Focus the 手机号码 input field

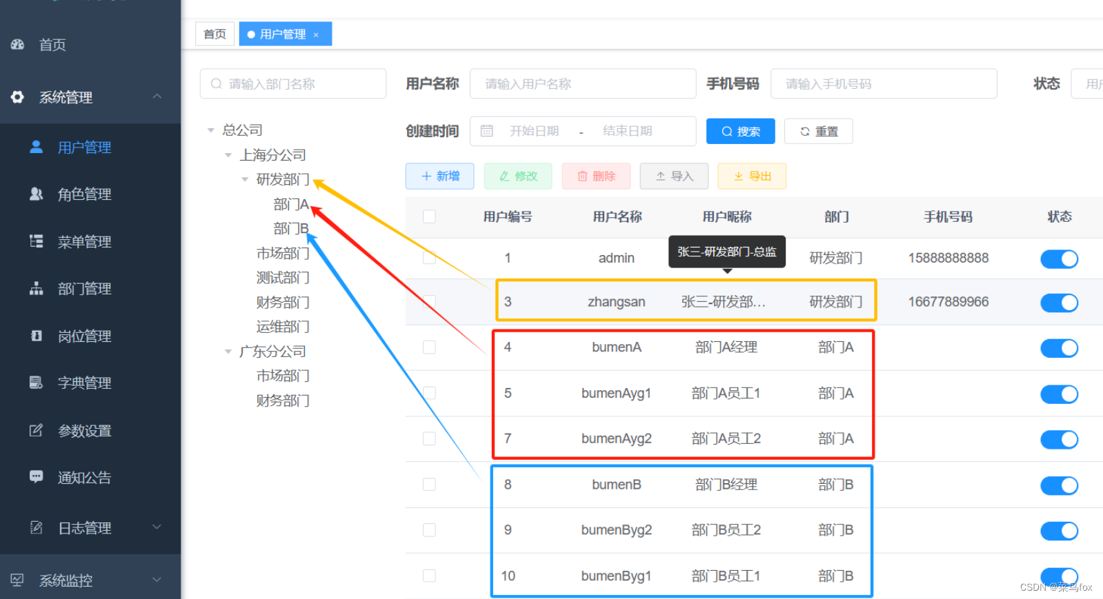click(884, 83)
